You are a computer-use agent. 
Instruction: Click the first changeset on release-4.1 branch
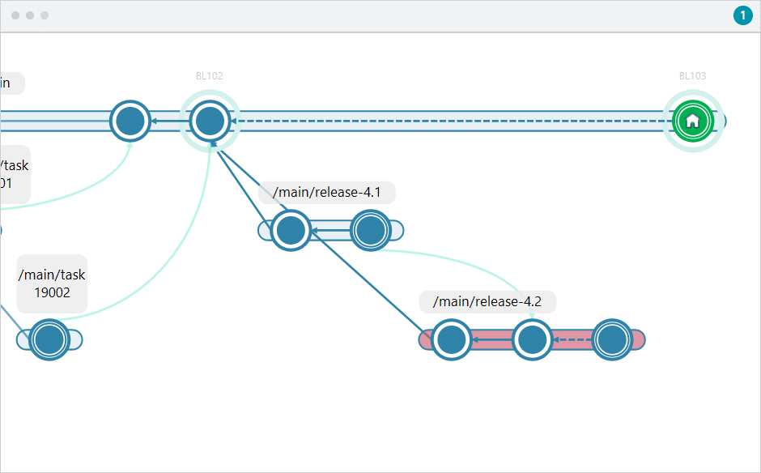(291, 230)
